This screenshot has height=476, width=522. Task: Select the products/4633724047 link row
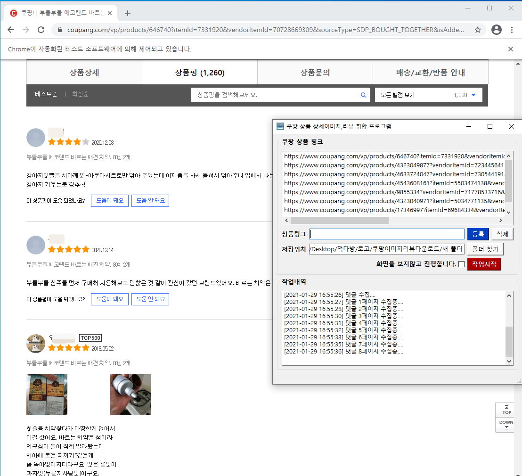click(x=394, y=174)
